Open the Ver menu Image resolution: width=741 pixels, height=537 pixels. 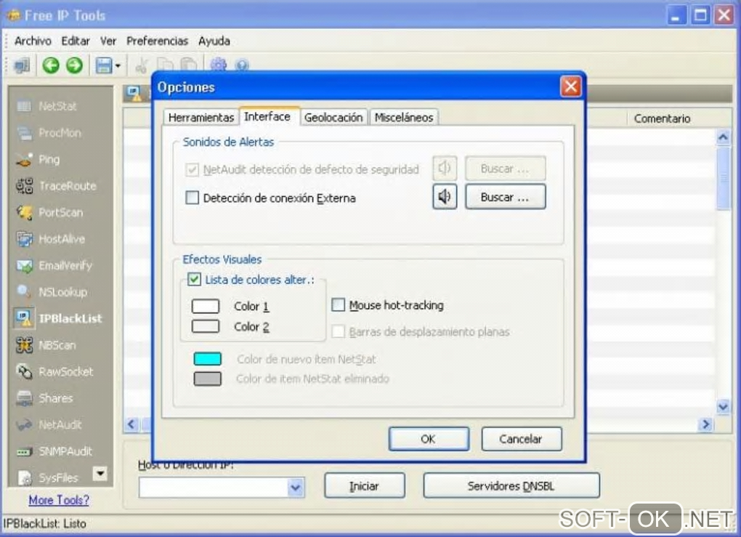(x=108, y=41)
